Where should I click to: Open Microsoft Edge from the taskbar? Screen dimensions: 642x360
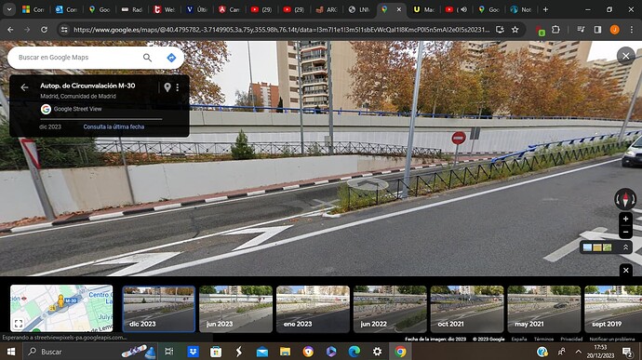[354, 352]
